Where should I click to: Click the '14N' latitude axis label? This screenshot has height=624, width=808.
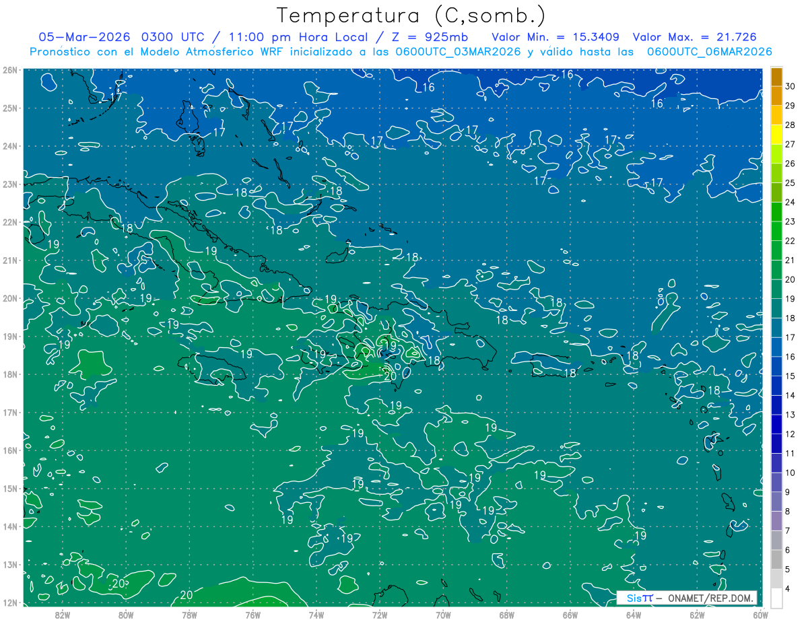pyautogui.click(x=9, y=526)
